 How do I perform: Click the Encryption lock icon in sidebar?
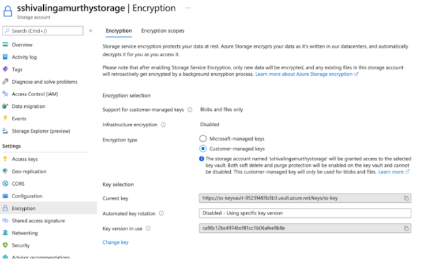5,208
